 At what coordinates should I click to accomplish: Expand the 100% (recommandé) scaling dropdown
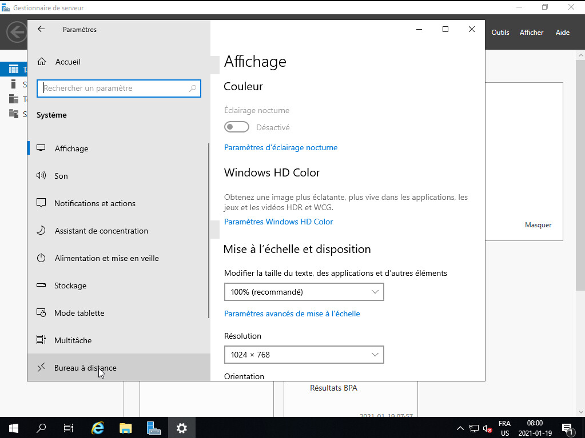304,292
